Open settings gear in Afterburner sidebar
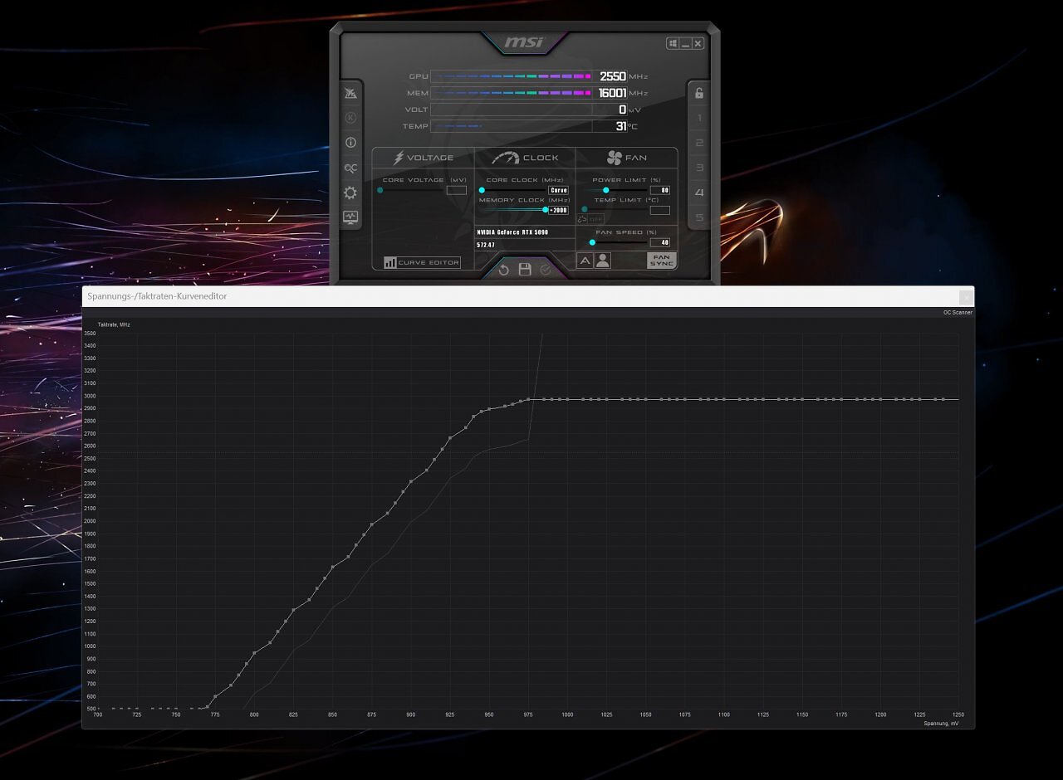 point(350,193)
